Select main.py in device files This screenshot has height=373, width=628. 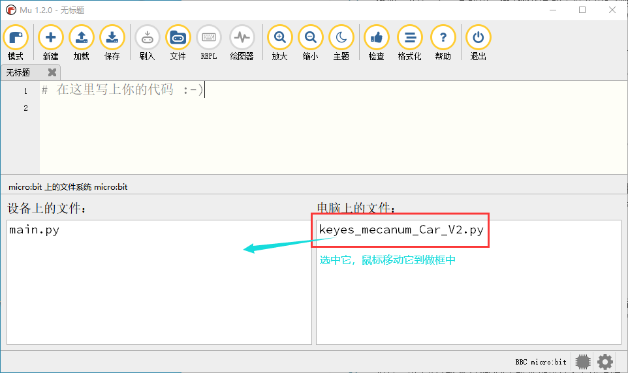[x=35, y=230]
